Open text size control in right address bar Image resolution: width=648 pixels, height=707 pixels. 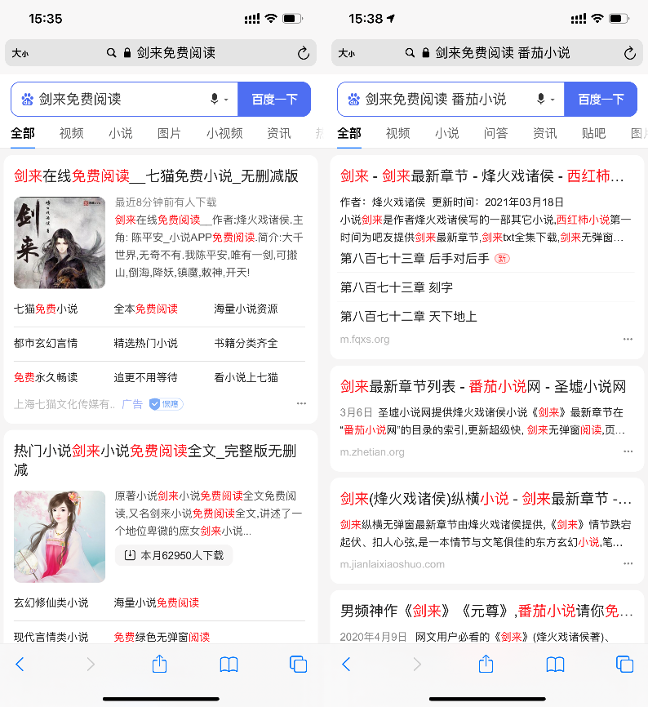pyautogui.click(x=347, y=53)
